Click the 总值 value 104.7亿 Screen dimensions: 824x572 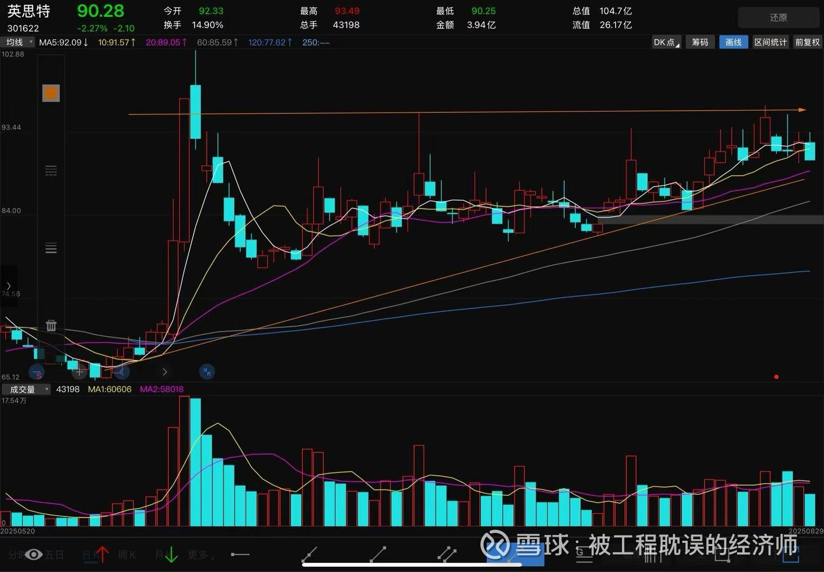(x=616, y=11)
